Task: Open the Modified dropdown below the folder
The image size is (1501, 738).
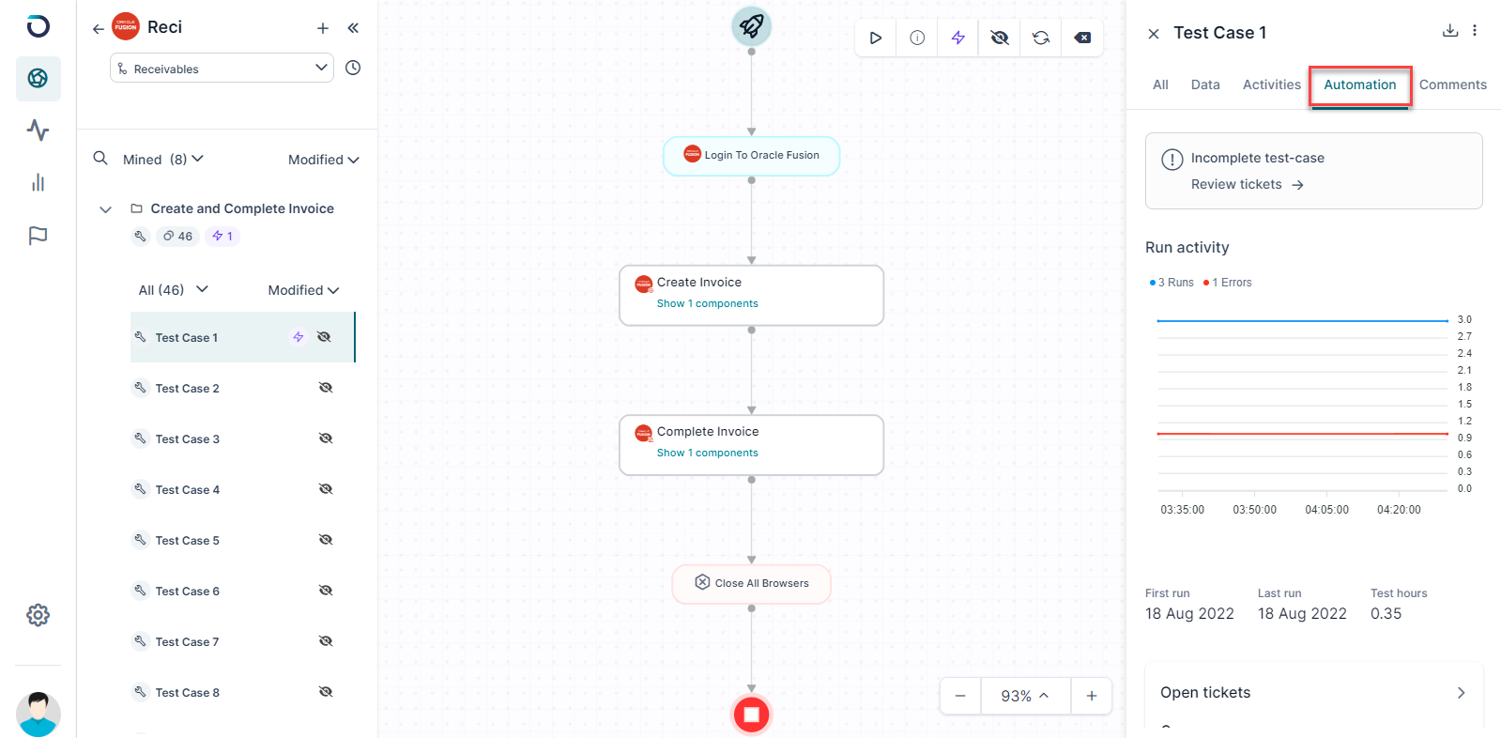Action: [303, 290]
